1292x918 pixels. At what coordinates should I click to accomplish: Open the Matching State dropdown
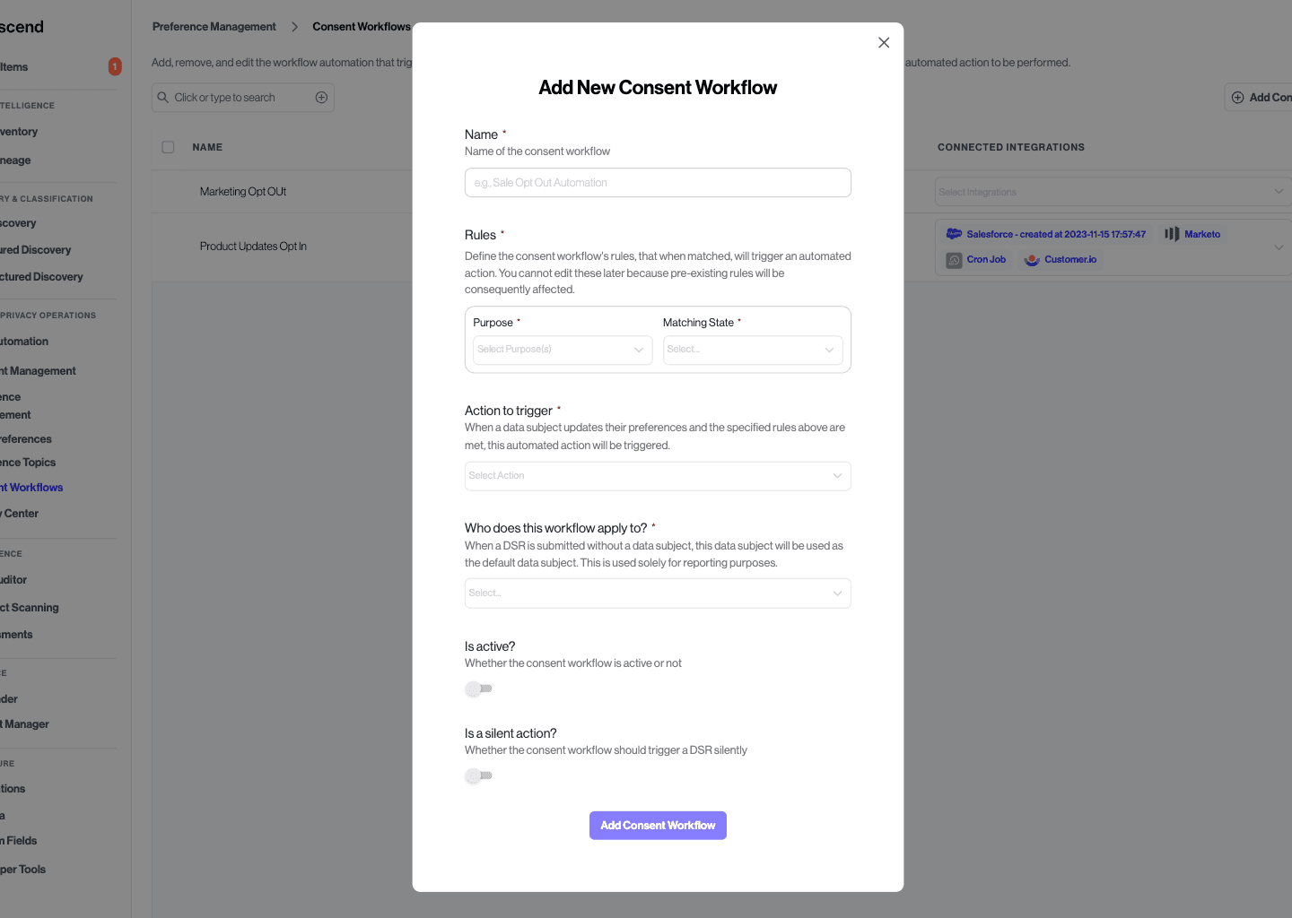tap(753, 350)
